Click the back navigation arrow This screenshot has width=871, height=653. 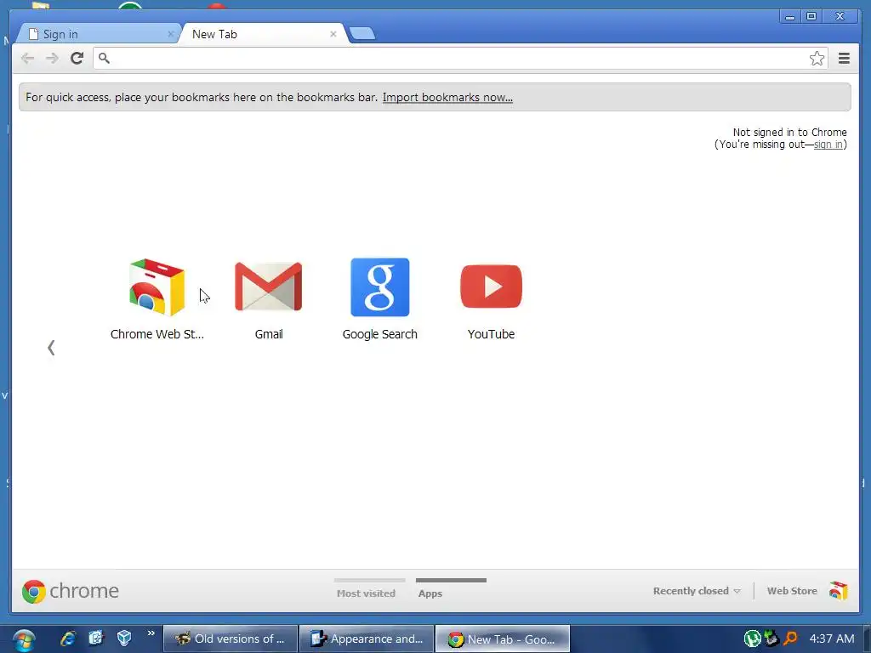click(x=27, y=59)
